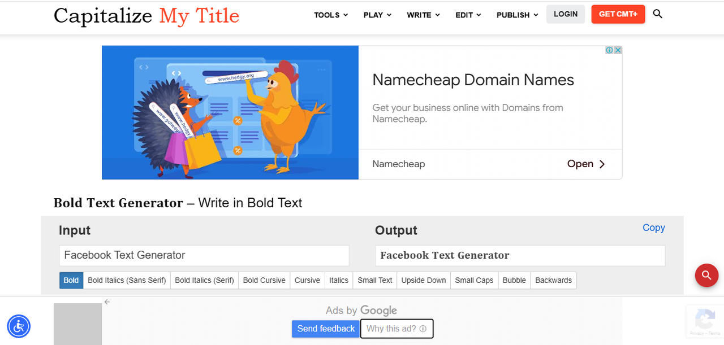This screenshot has height=345, width=724.
Task: Click the Input text field
Action: [x=204, y=255]
